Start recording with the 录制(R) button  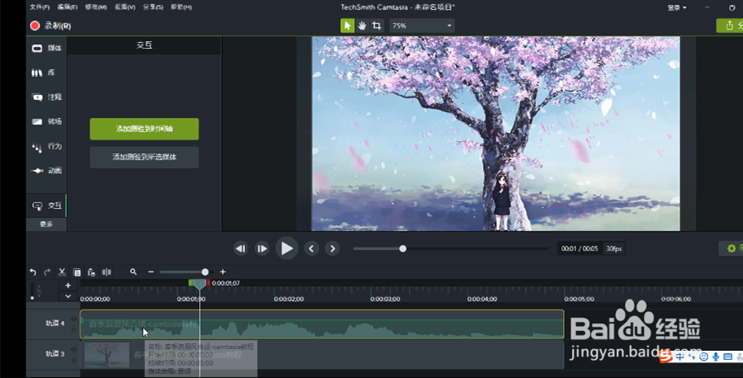pos(50,26)
